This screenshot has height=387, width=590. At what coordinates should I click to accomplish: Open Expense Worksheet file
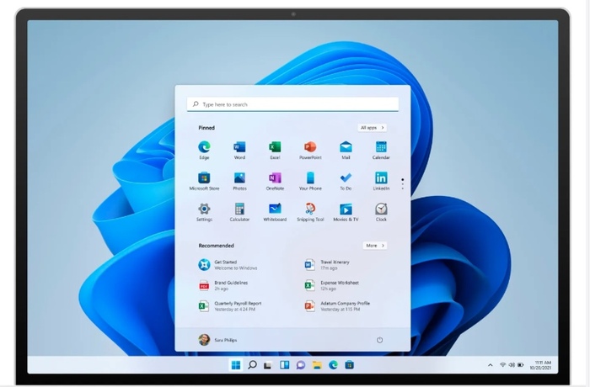(331, 285)
